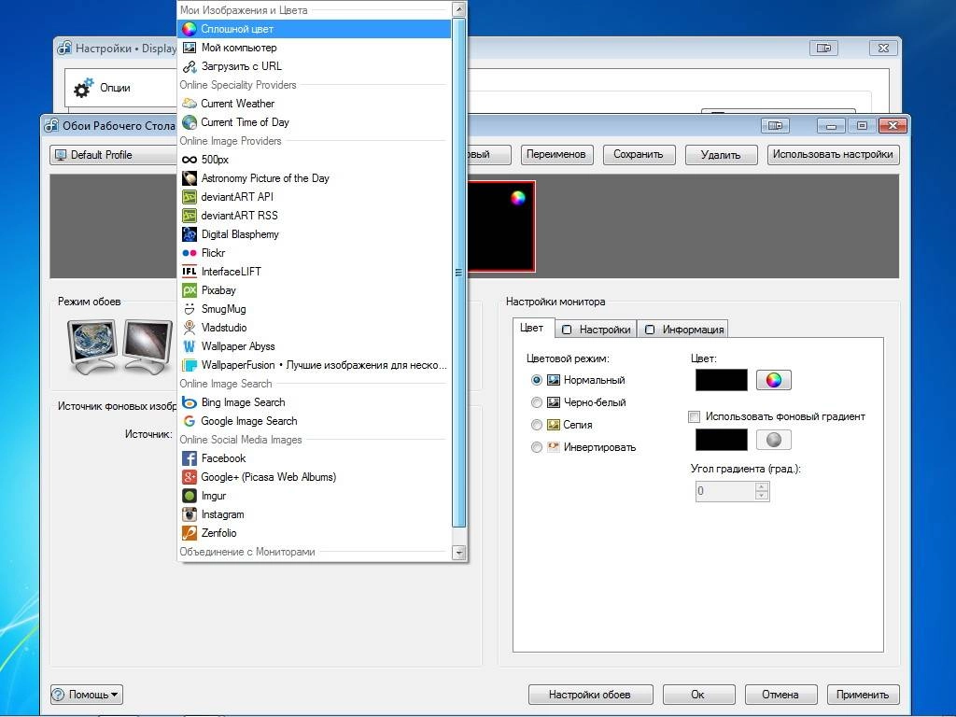This screenshot has width=956, height=717.
Task: Select the Черно-белый color mode radio button
Action: pos(537,402)
